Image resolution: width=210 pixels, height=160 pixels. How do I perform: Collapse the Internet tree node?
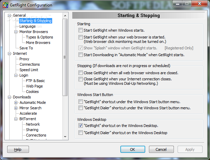point(9,54)
